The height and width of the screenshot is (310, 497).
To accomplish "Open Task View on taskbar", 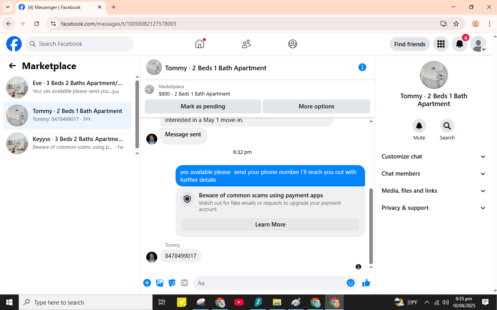I will 162,302.
